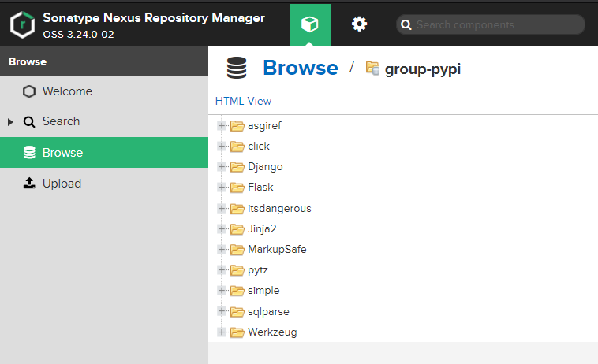
Task: Select the Browse sidebar item
Action: (x=62, y=153)
